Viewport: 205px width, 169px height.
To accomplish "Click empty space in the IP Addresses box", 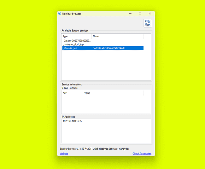I will click(x=106, y=133).
